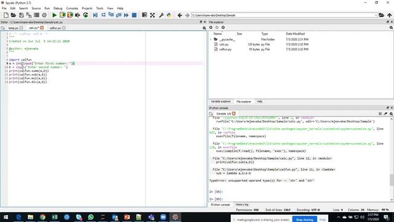394x222 pixels.
Task: Stop debugging blue square icon
Action: (134, 15)
